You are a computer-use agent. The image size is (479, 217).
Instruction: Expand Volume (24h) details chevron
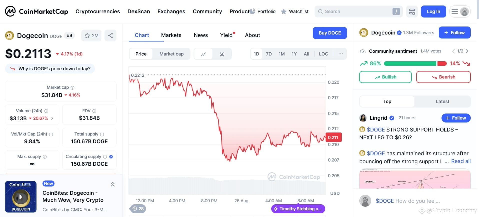tap(52, 118)
